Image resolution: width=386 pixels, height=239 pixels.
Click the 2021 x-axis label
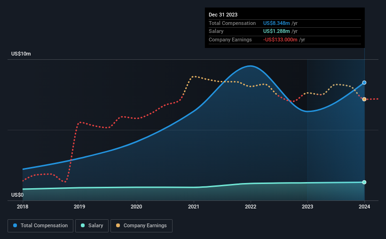pyautogui.click(x=194, y=207)
